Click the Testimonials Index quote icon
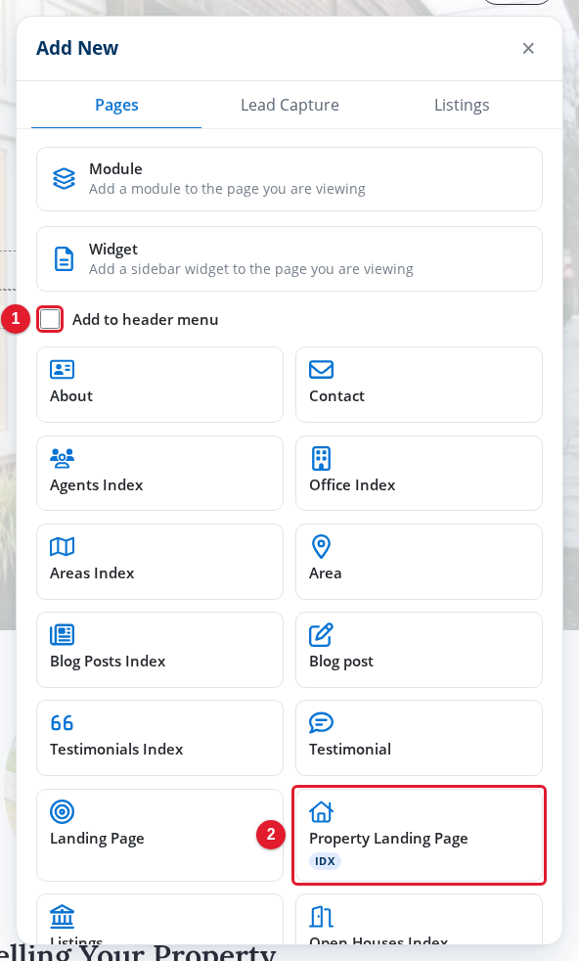This screenshot has width=579, height=961. (x=62, y=722)
